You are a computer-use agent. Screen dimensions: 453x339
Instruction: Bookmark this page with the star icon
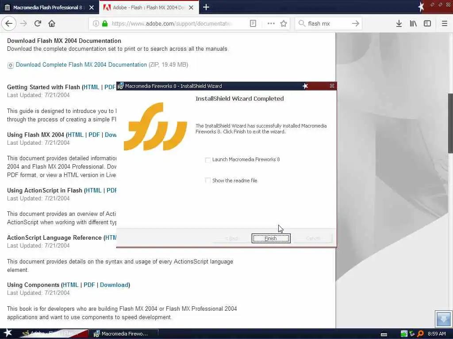click(284, 23)
